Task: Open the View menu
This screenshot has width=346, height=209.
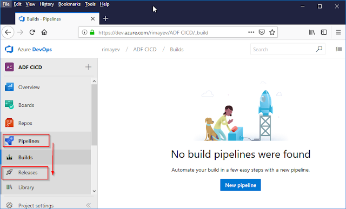Action: click(30, 4)
